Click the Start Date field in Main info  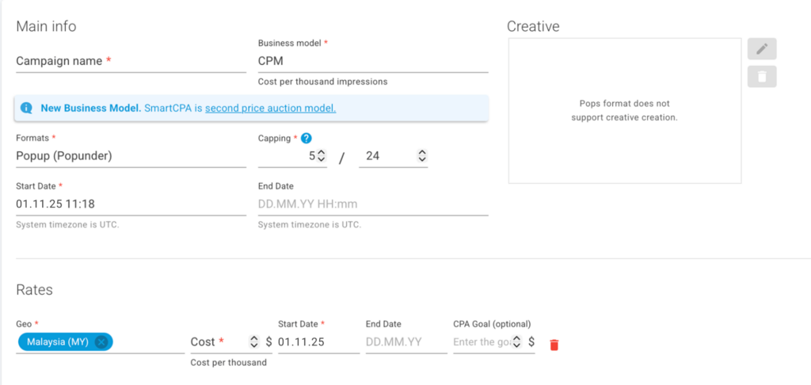tap(131, 204)
